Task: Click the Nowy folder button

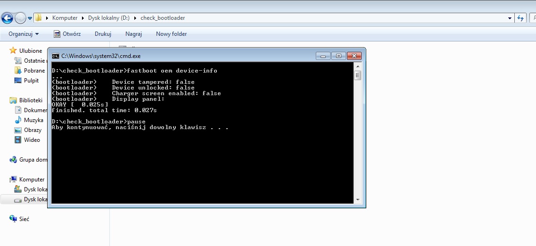Action: 171,34
